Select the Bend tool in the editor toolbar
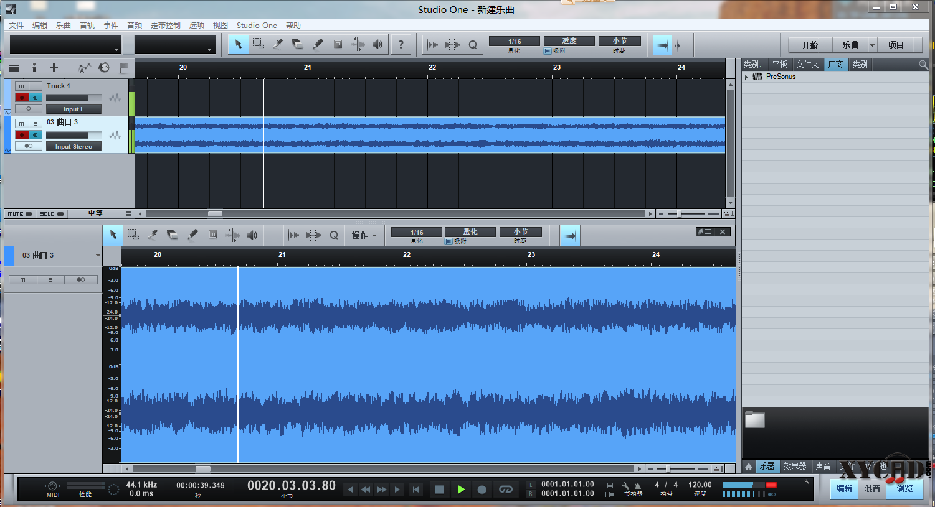The image size is (935, 507). point(232,235)
